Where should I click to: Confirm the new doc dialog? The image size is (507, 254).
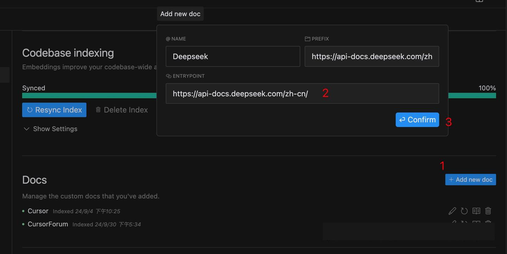pos(417,120)
